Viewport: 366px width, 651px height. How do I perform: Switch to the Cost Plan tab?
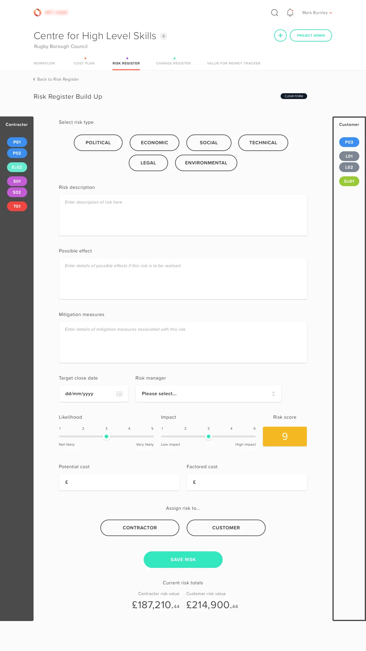84,63
